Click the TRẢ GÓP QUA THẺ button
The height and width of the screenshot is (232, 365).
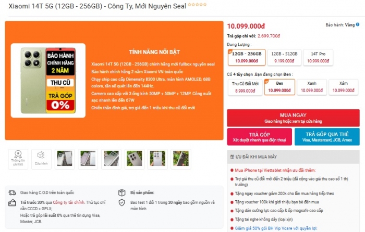(x=327, y=137)
